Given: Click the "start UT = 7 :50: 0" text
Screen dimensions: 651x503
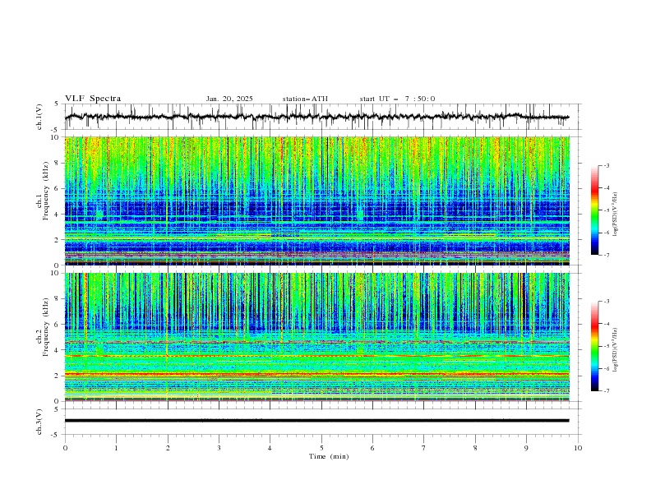Looking at the screenshot, I should (397, 99).
